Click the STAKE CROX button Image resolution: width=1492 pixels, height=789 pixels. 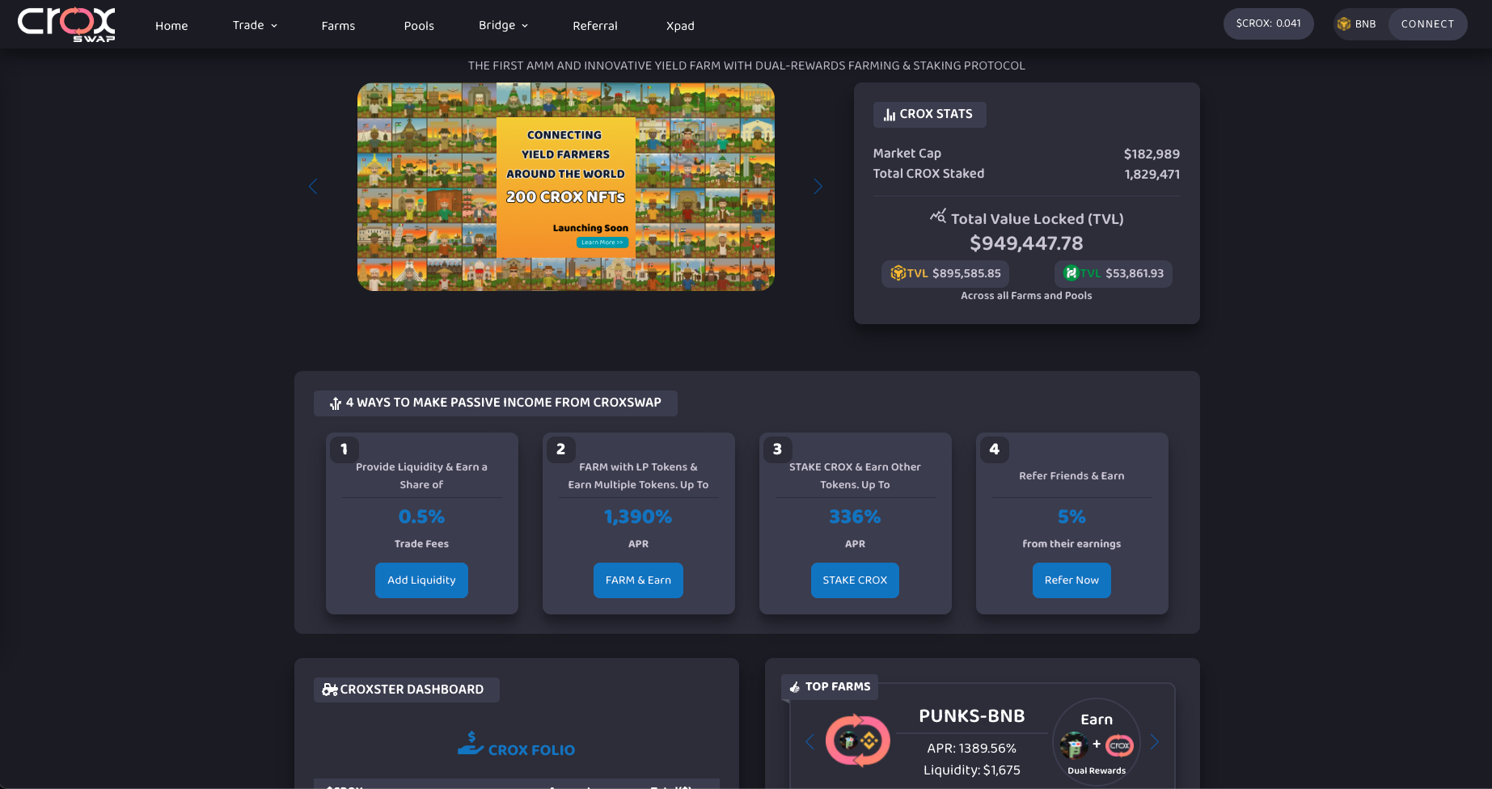click(x=855, y=580)
